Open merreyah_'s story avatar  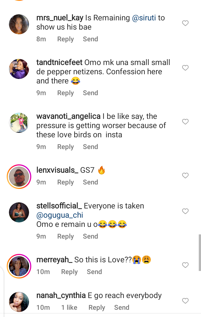tap(19, 266)
